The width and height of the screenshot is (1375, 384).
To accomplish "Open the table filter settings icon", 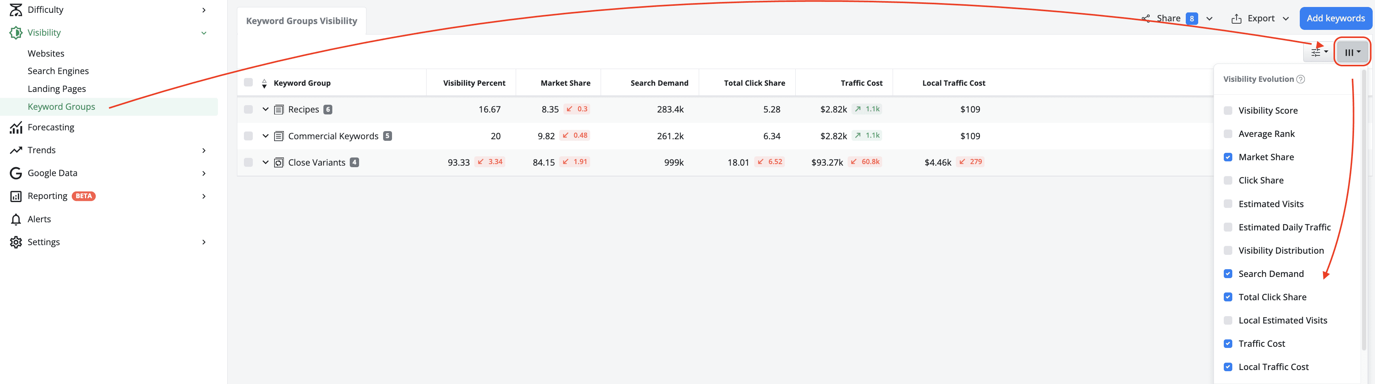I will point(1319,52).
